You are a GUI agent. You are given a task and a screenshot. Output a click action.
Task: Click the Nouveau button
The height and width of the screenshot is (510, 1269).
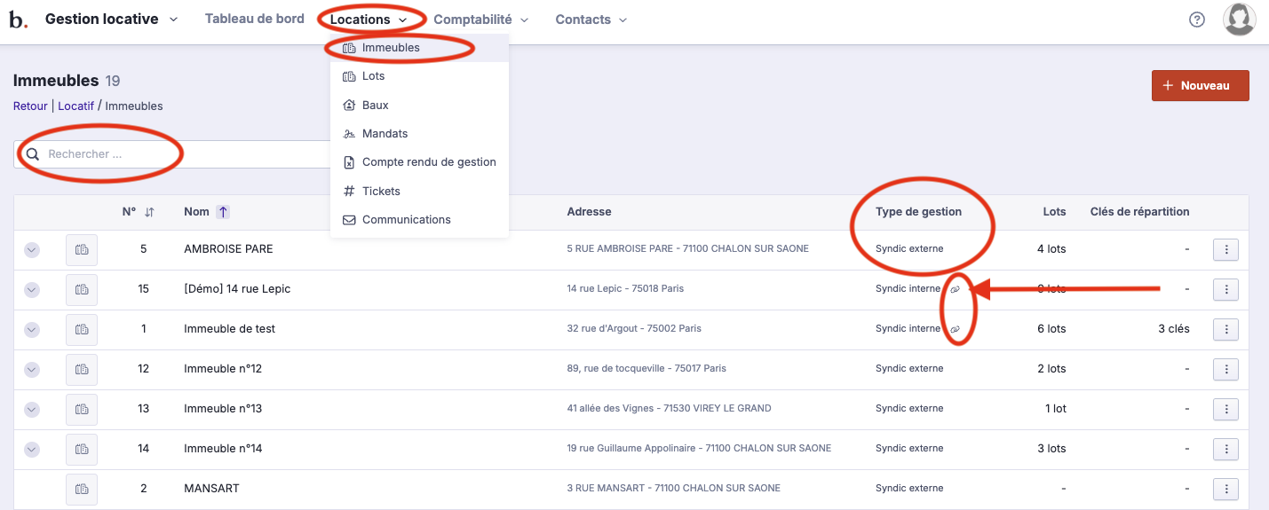(x=1200, y=86)
